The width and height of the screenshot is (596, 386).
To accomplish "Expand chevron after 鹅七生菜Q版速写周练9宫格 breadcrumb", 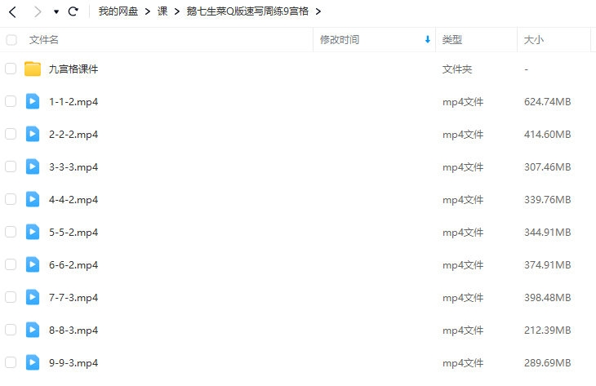I will (x=318, y=11).
